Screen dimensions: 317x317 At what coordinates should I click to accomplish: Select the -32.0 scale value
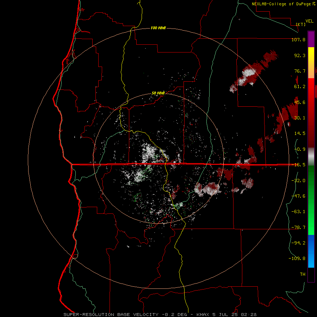coord(298,181)
